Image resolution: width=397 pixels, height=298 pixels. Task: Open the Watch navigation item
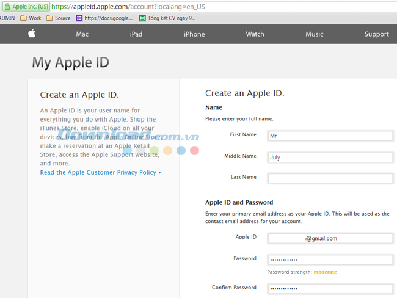pos(255,34)
